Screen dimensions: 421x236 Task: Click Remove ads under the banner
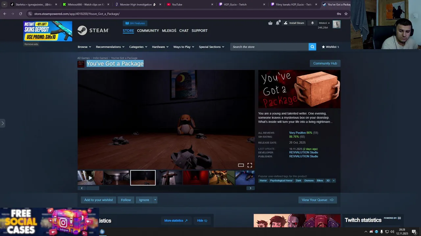point(31,44)
